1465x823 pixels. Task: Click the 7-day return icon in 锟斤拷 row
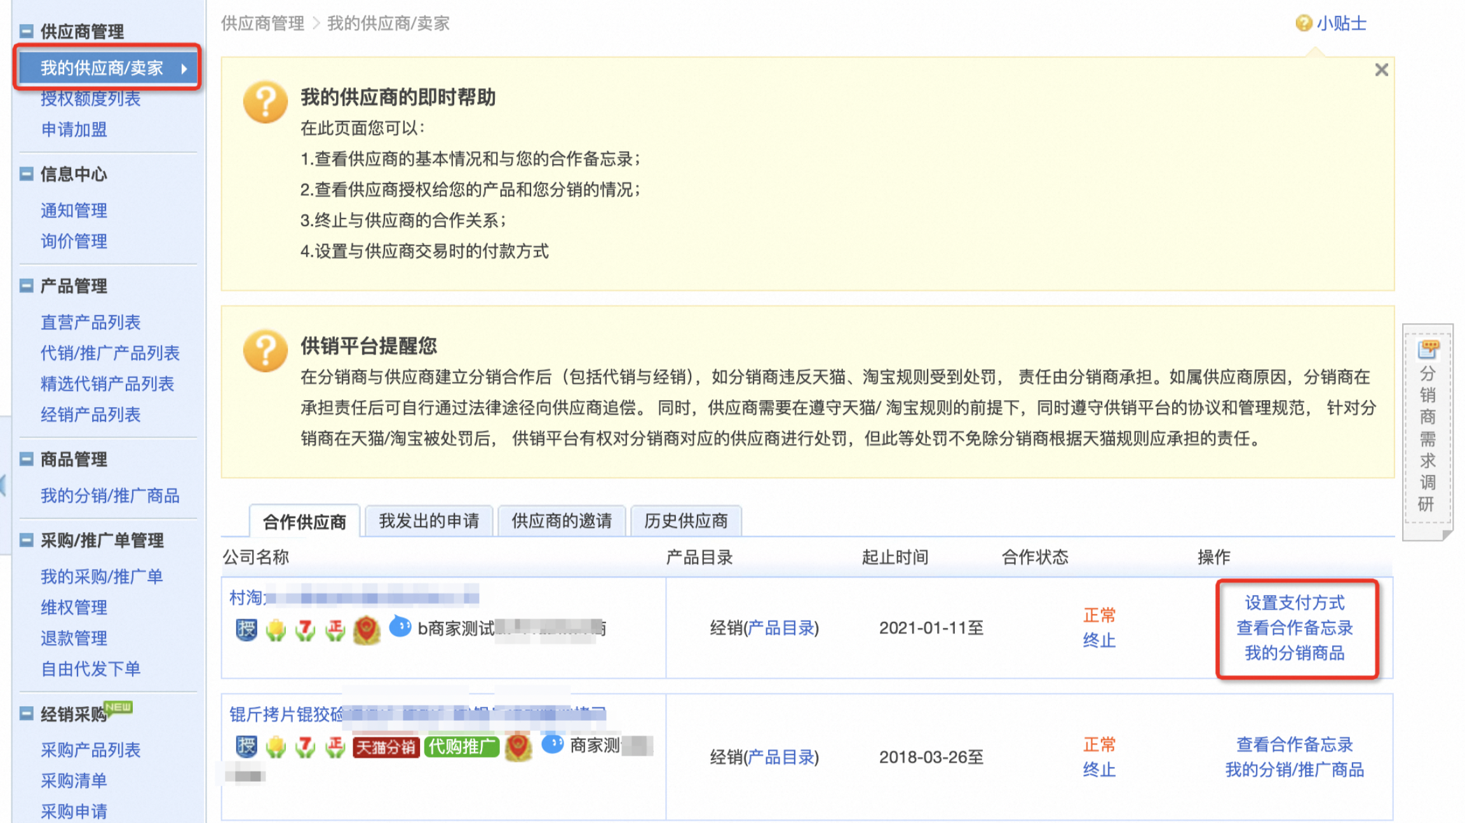point(306,747)
